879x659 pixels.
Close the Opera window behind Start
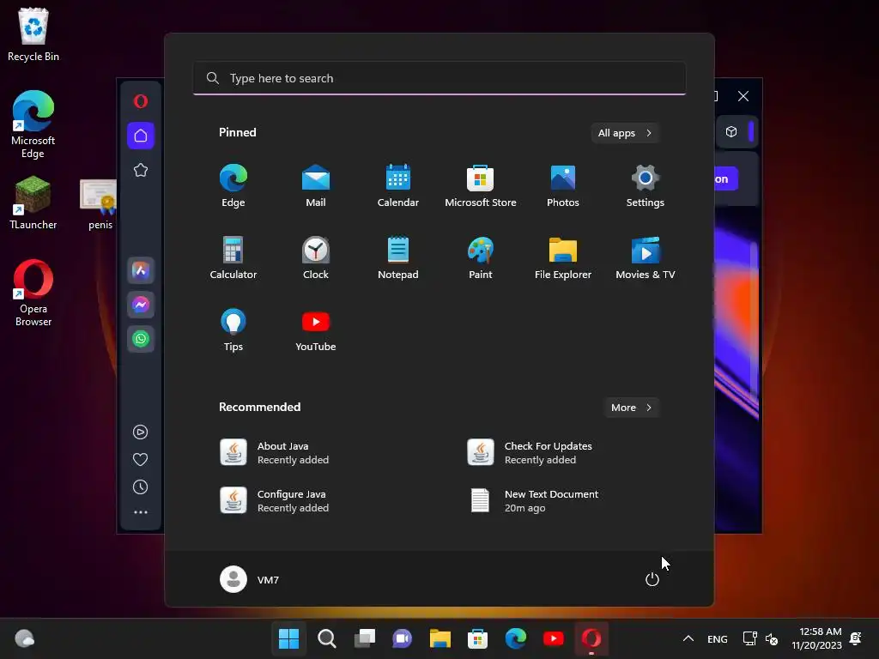743,96
